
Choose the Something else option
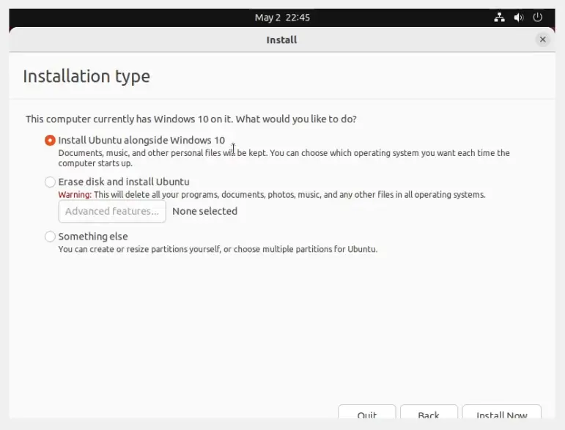point(50,237)
